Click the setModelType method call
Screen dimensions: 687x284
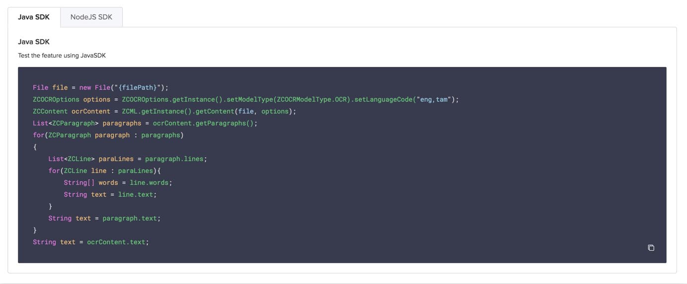pyautogui.click(x=249, y=100)
